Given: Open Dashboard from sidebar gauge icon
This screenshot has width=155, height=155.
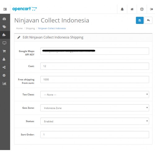Looking at the screenshot, I should (x=4, y=19).
